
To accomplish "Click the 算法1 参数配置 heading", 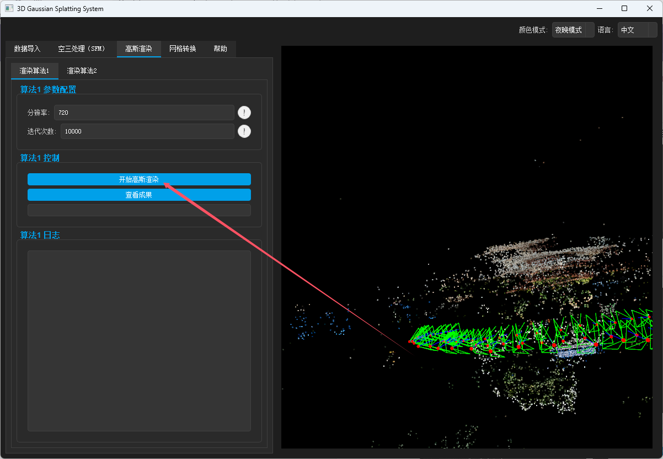I will [x=48, y=89].
